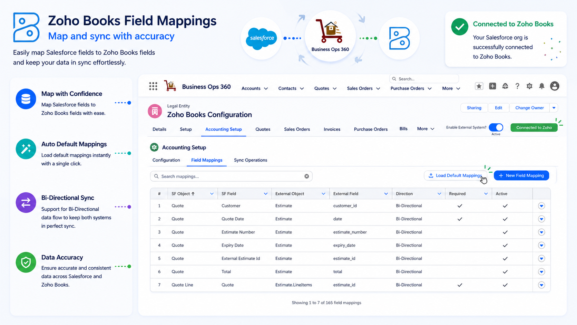Open row actions for the Expiry Date mapping

tap(541, 245)
